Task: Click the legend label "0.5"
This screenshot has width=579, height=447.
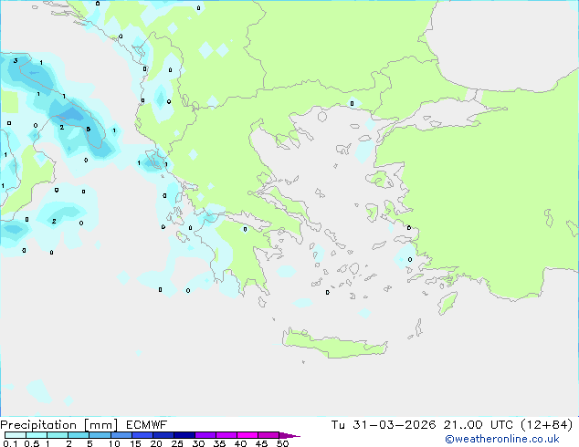Action: [x=31, y=443]
